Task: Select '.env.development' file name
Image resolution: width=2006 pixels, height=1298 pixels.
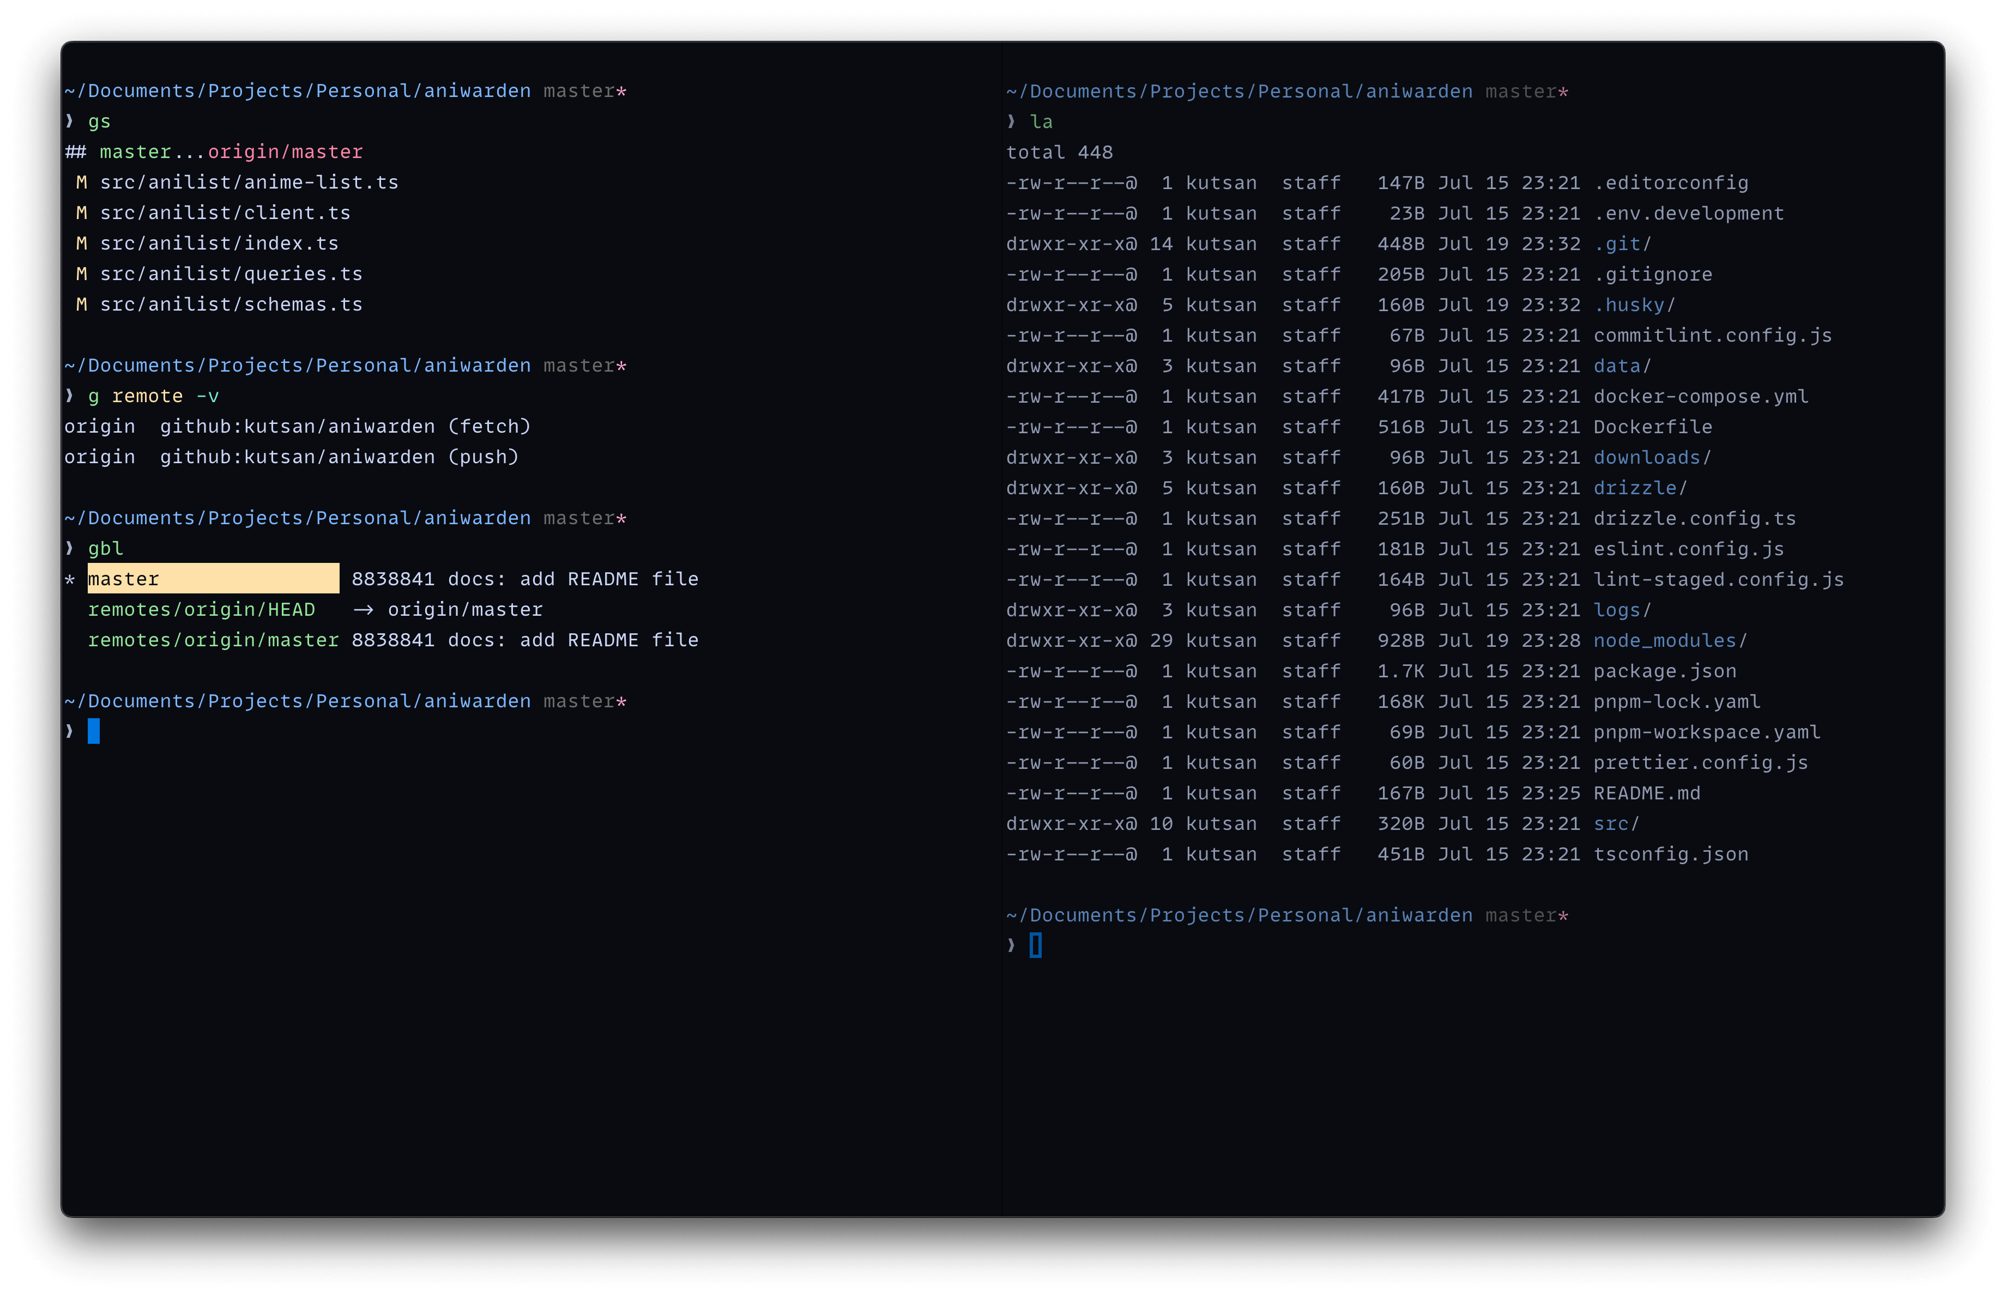Action: click(x=1689, y=213)
